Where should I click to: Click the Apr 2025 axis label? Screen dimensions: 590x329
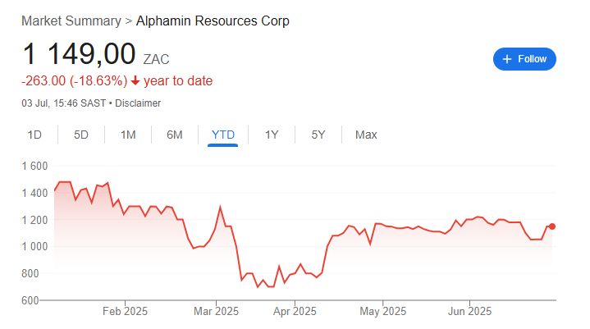click(295, 311)
